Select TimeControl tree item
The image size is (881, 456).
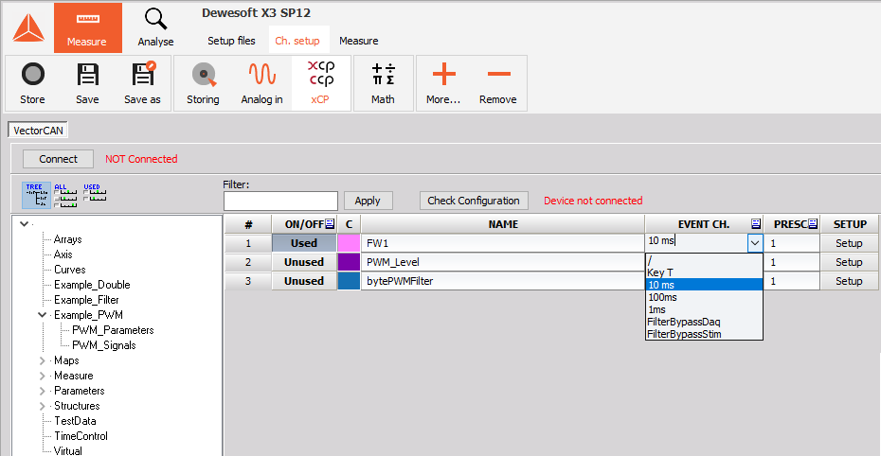click(81, 436)
